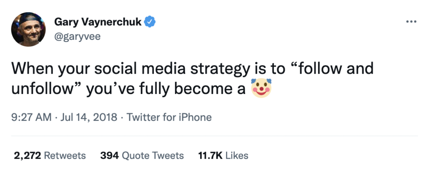Click the 9:27 AM timestamp
This screenshot has width=427, height=170.
point(32,118)
